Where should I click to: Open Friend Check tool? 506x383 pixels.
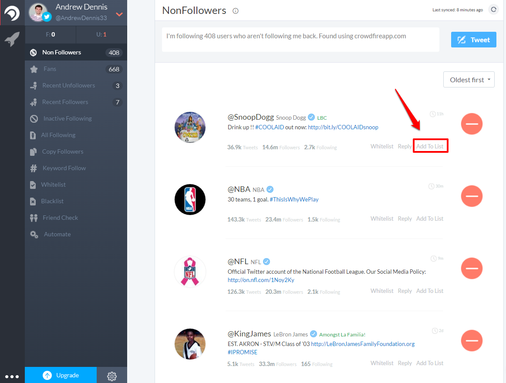point(76,218)
